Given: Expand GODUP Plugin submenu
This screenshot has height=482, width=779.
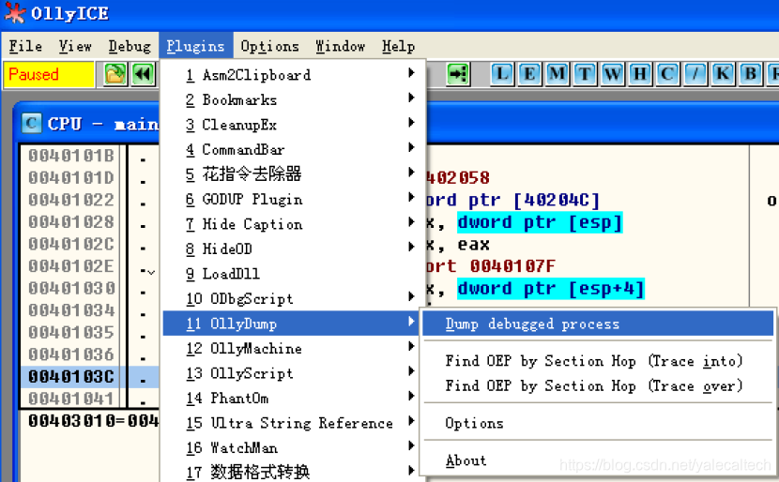Looking at the screenshot, I should pyautogui.click(x=294, y=199).
